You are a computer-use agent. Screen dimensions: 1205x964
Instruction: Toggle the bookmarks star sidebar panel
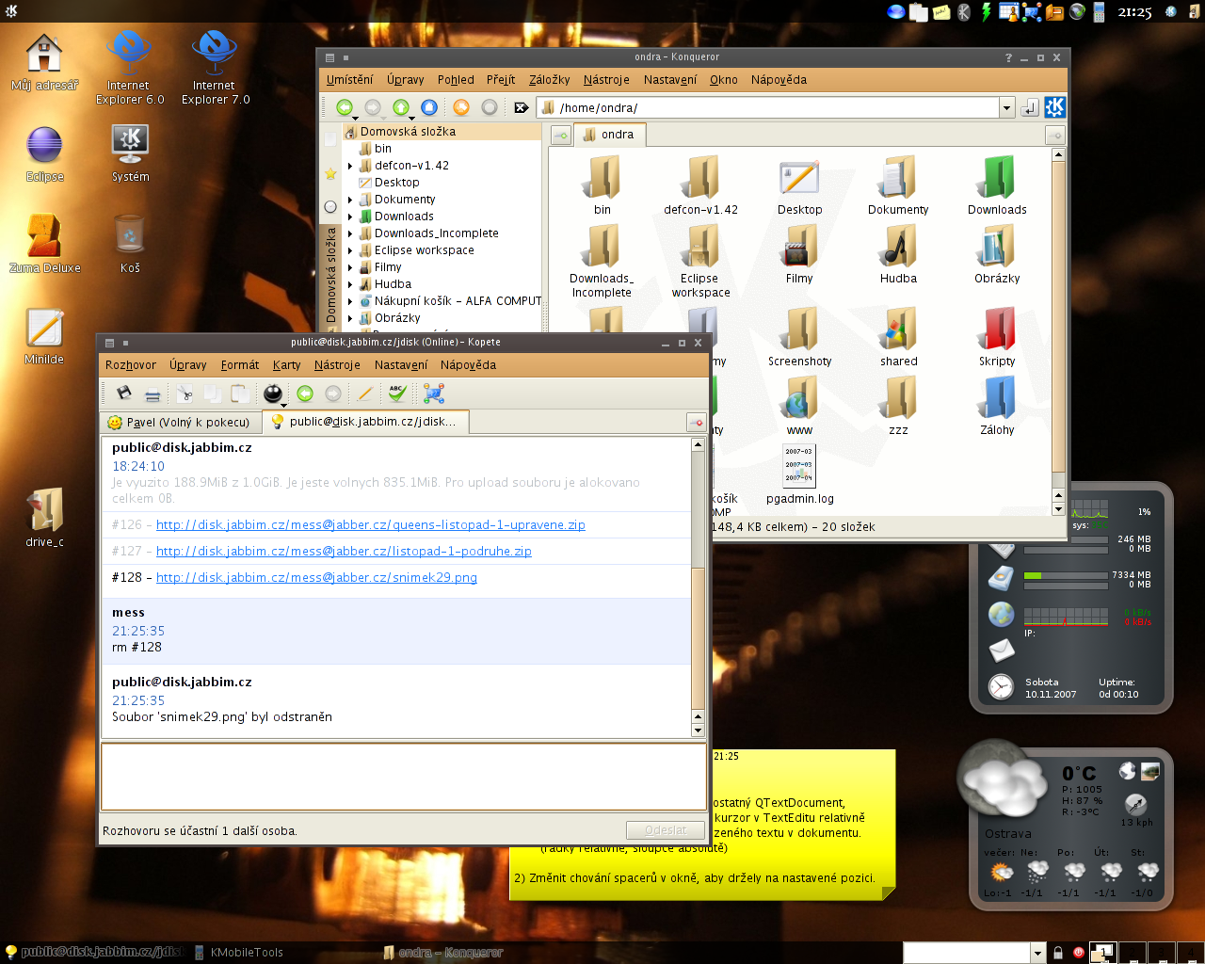330,173
